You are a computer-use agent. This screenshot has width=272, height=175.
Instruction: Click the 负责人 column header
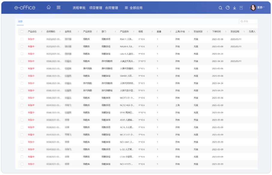click(x=252, y=31)
